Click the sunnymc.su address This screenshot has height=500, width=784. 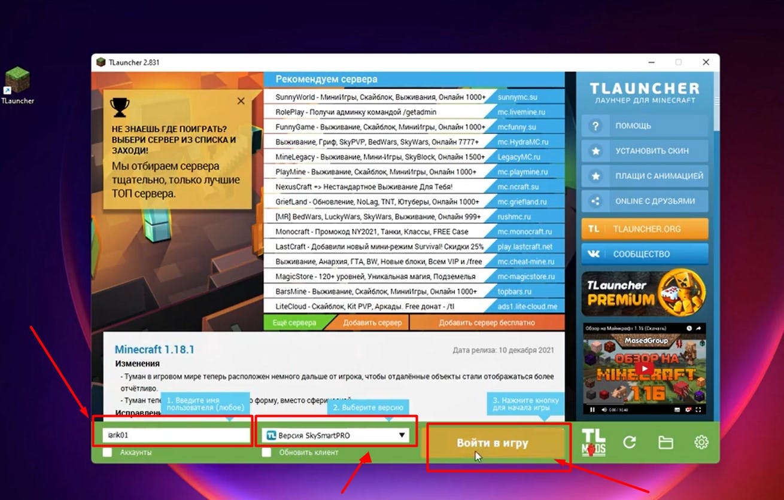[517, 97]
